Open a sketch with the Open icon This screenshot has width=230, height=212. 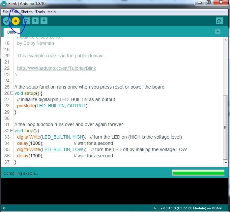(x=35, y=21)
